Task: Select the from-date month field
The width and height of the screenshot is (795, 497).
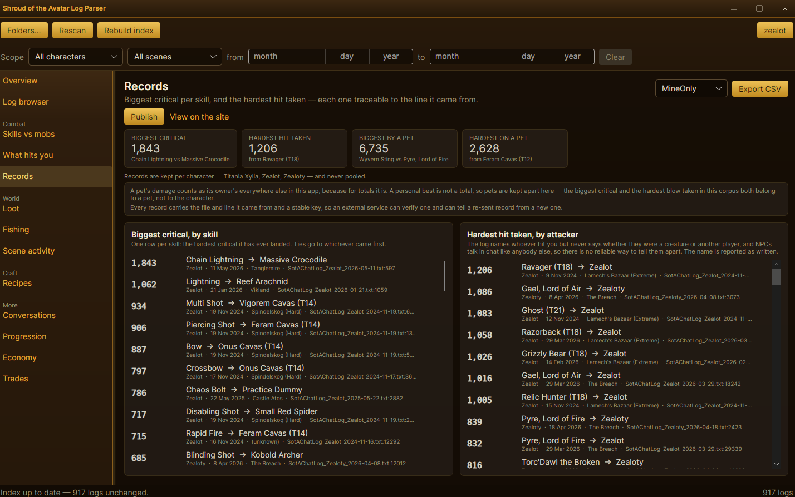Action: 287,57
